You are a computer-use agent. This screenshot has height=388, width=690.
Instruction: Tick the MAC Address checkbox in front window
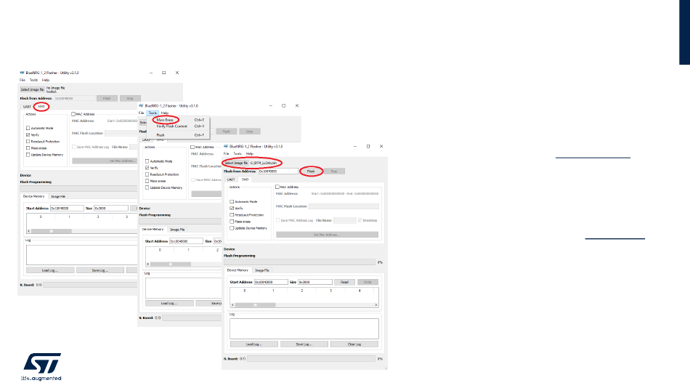click(278, 187)
